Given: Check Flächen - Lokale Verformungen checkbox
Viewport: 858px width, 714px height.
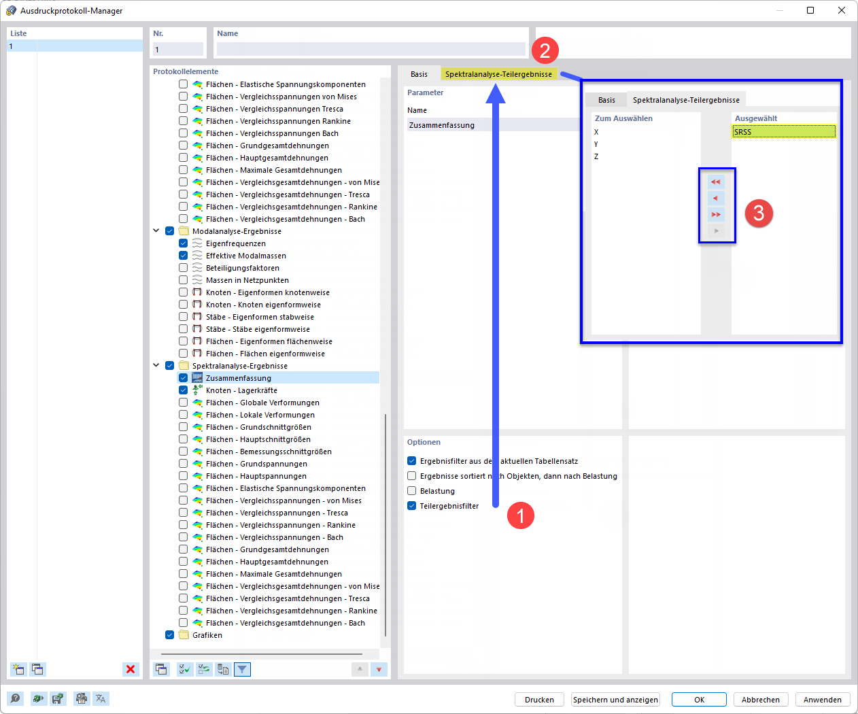Looking at the screenshot, I should 183,415.
